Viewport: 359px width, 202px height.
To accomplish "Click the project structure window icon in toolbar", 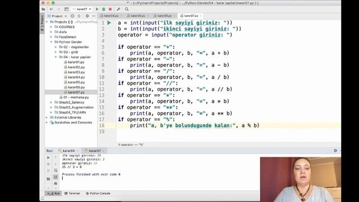I will [66, 9].
